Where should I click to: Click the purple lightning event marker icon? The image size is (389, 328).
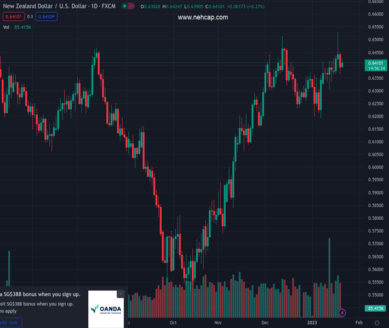coord(342,313)
